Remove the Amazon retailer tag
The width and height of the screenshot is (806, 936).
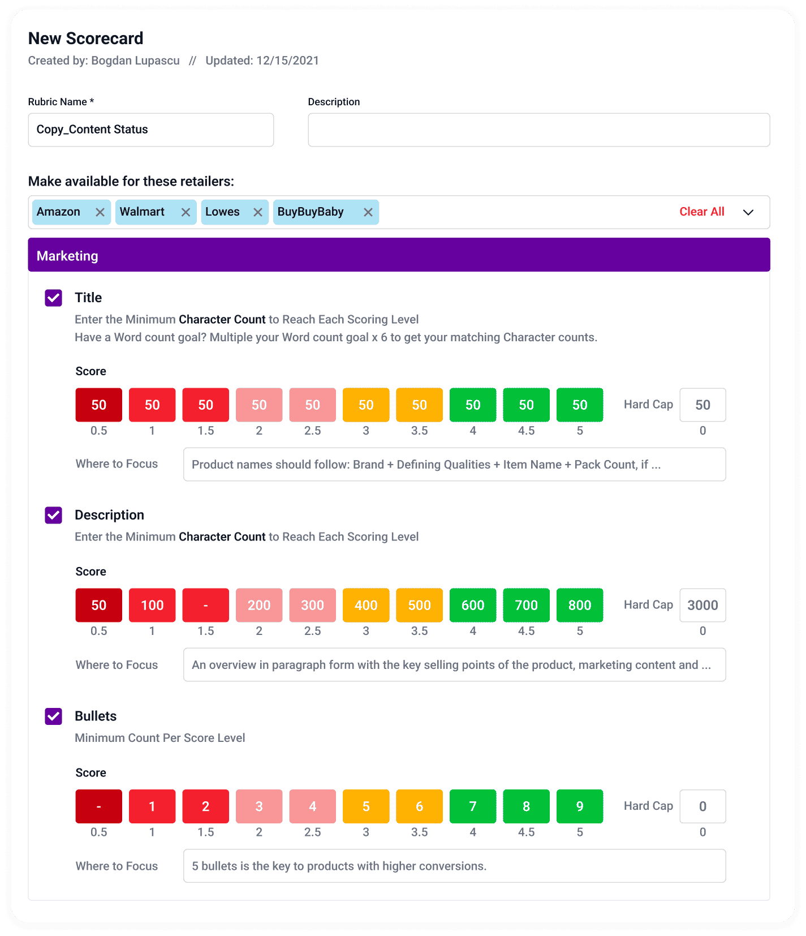point(100,212)
